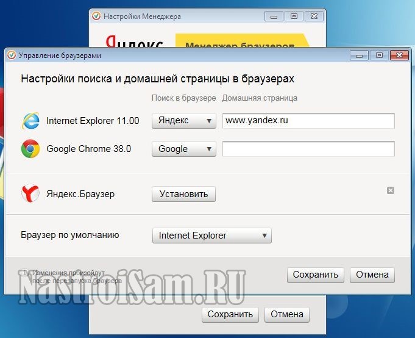Image resolution: width=415 pixels, height=338 pixels.
Task: Click the Яндекс.Браузер label text
Action: (80, 194)
